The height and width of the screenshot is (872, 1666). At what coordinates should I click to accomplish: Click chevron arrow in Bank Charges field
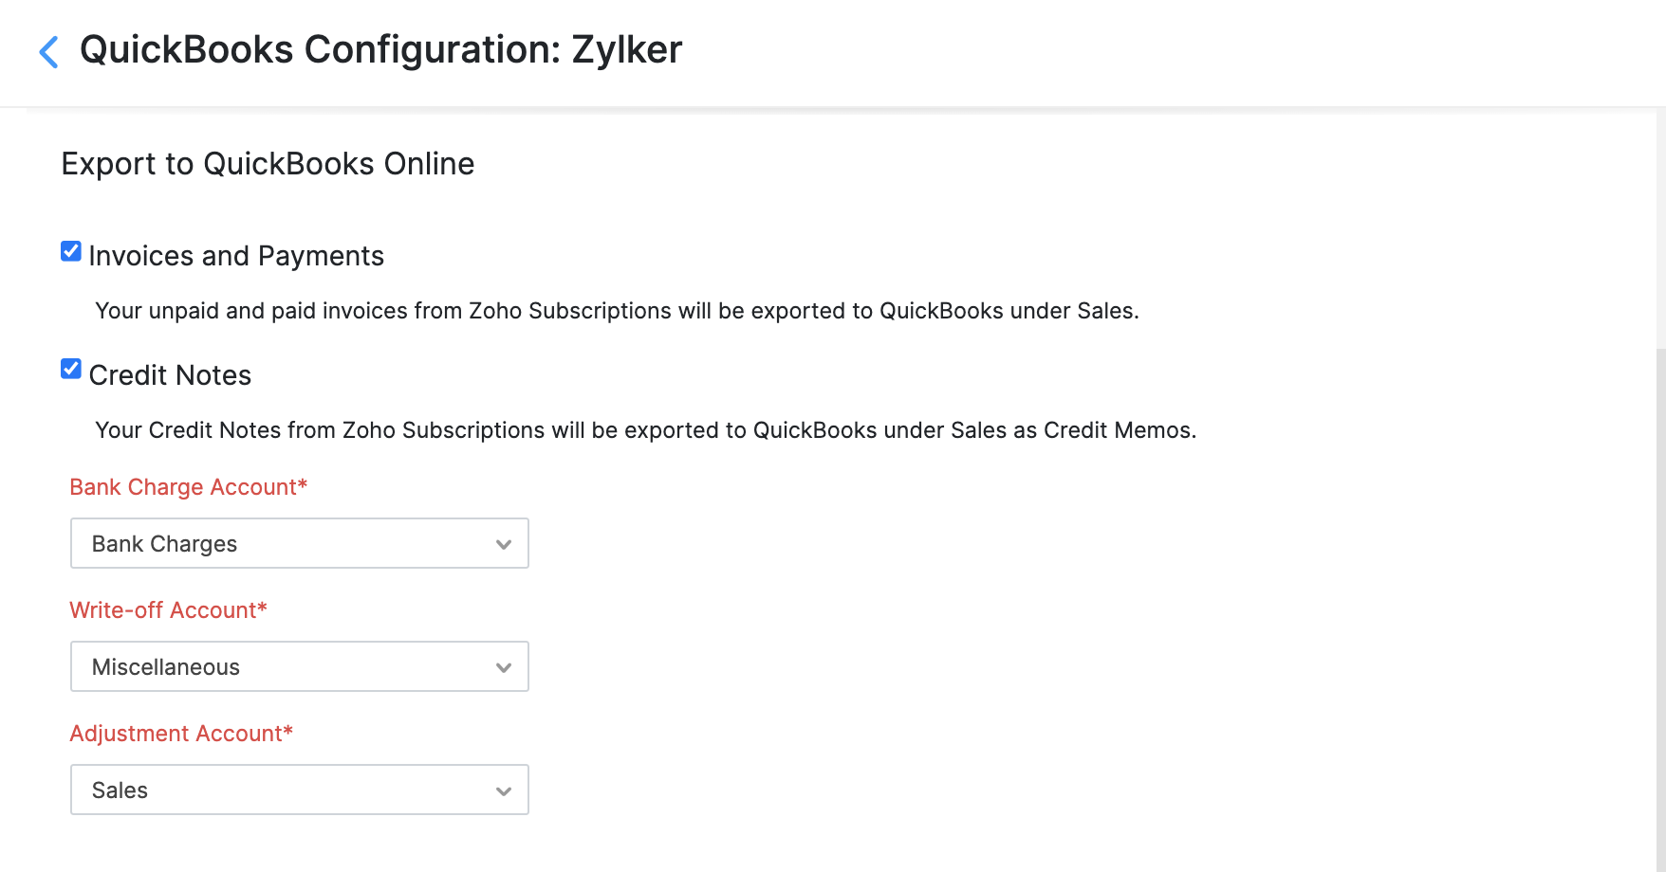click(x=504, y=544)
